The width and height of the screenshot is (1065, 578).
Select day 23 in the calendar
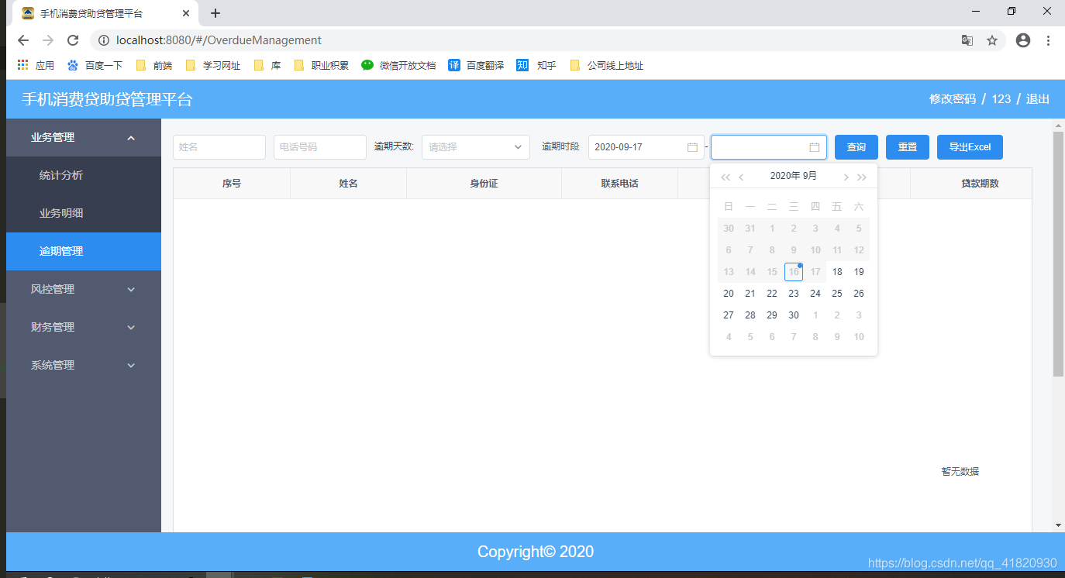click(794, 294)
